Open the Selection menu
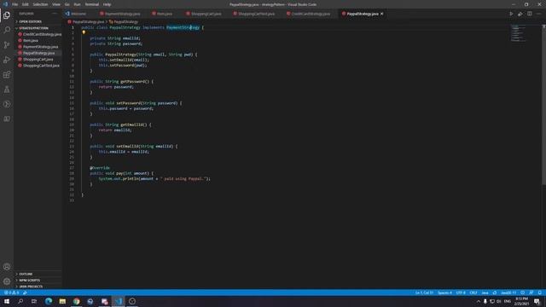Image resolution: width=546 pixels, height=307 pixels. point(40,4)
